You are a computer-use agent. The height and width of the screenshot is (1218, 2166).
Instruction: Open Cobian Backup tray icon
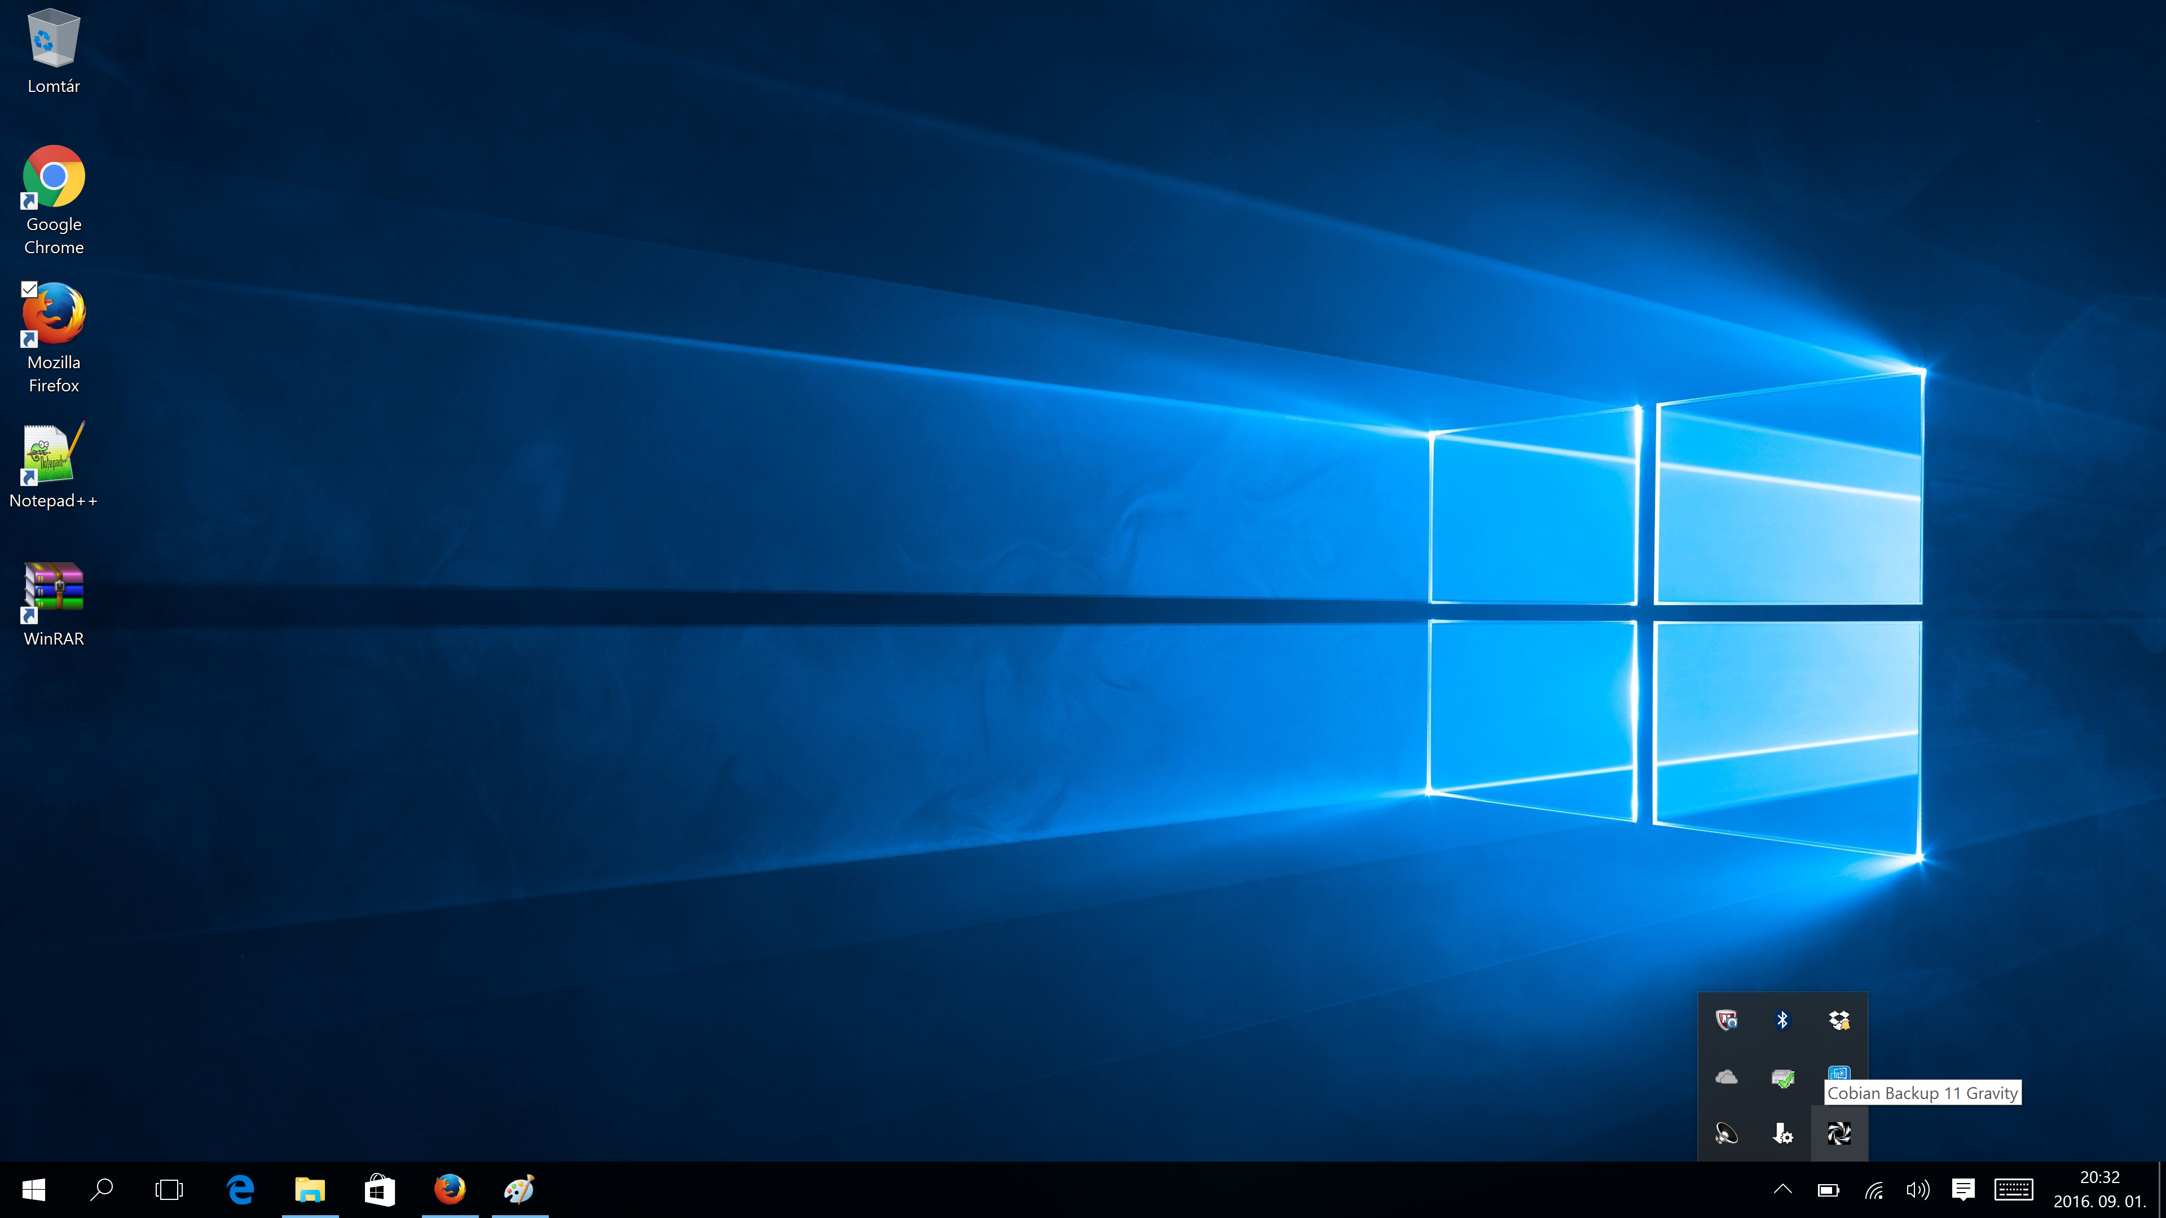(1838, 1133)
